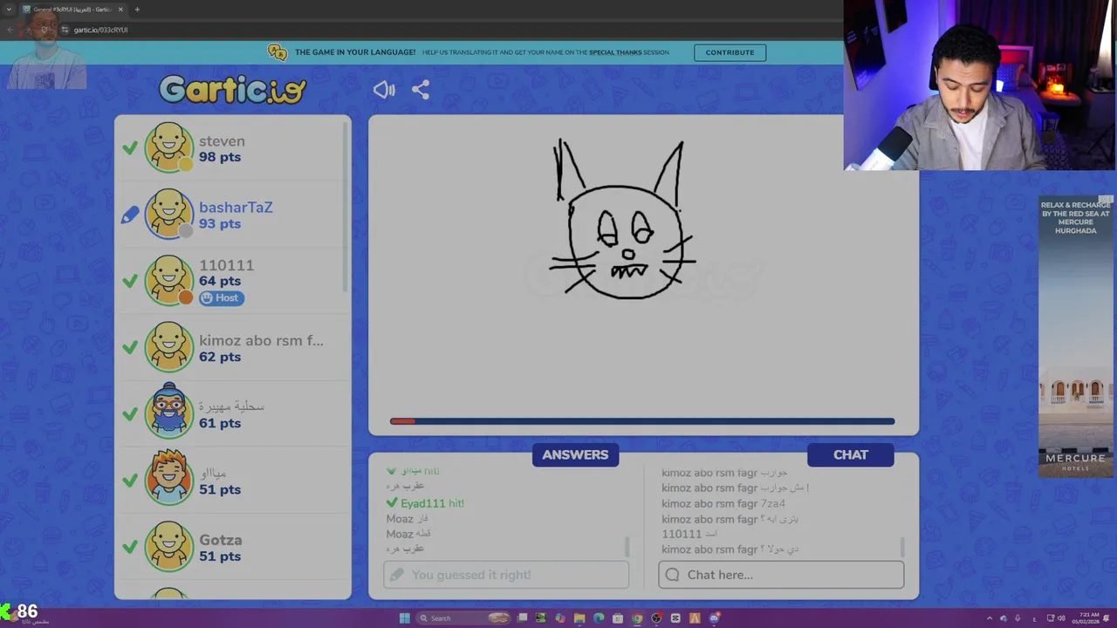Click the browser address bar URL
1117x628 pixels.
click(100, 30)
